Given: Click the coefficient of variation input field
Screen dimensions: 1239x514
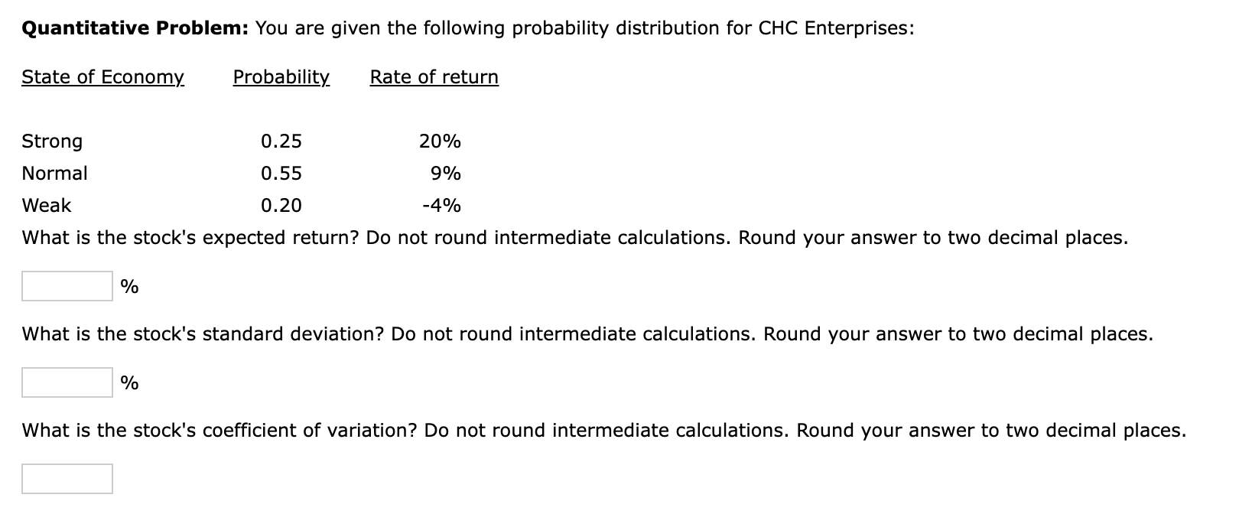Looking at the screenshot, I should [67, 478].
